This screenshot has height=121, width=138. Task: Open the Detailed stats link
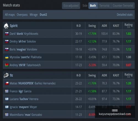click(x=125, y=15)
